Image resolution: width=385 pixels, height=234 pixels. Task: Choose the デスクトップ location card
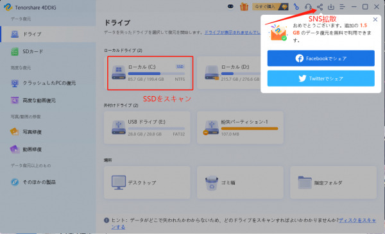click(147, 183)
